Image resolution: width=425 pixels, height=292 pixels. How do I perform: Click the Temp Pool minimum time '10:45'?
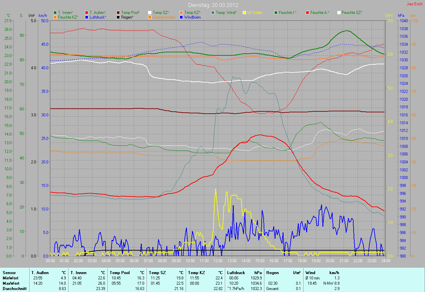[x=116, y=278]
